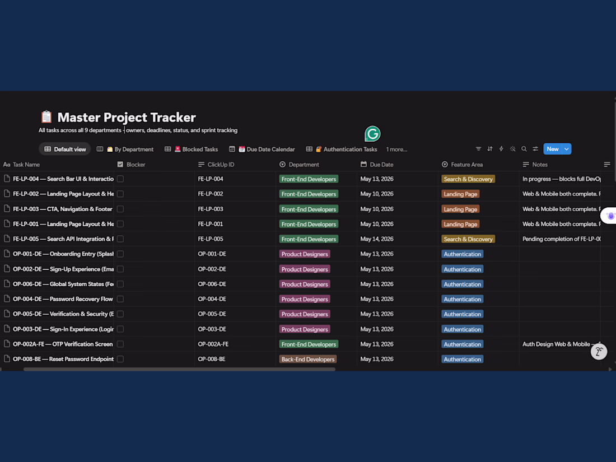Click the page icon of OP-002A-FE row
The width and height of the screenshot is (616, 462).
click(7, 344)
